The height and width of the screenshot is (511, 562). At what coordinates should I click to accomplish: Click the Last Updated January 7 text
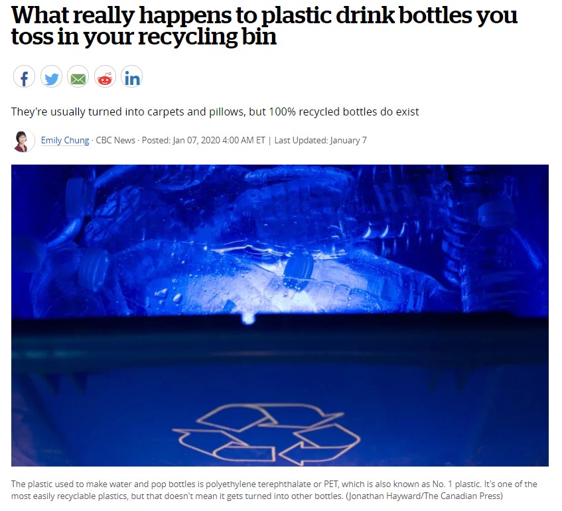320,140
